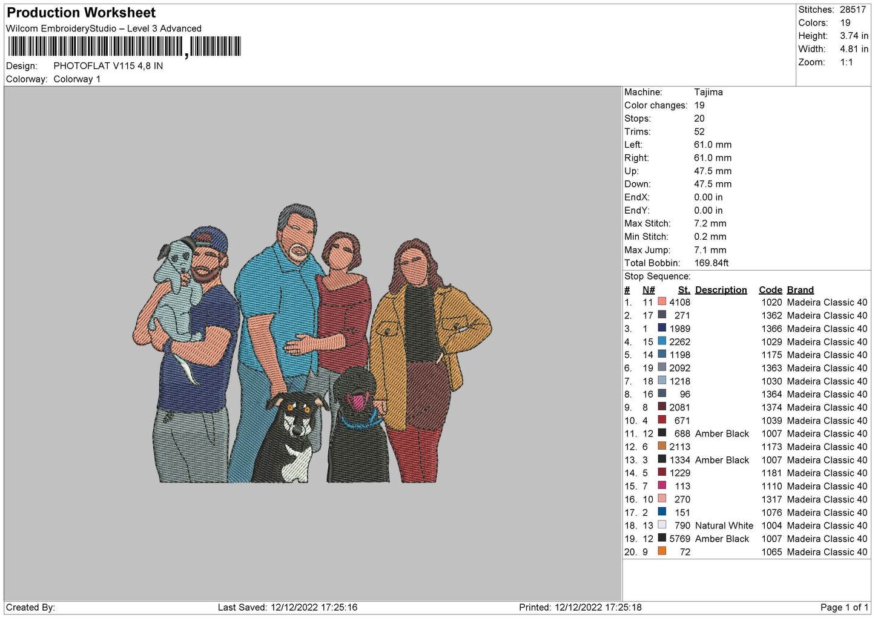Click the black swatch in stop 19

pyautogui.click(x=662, y=538)
